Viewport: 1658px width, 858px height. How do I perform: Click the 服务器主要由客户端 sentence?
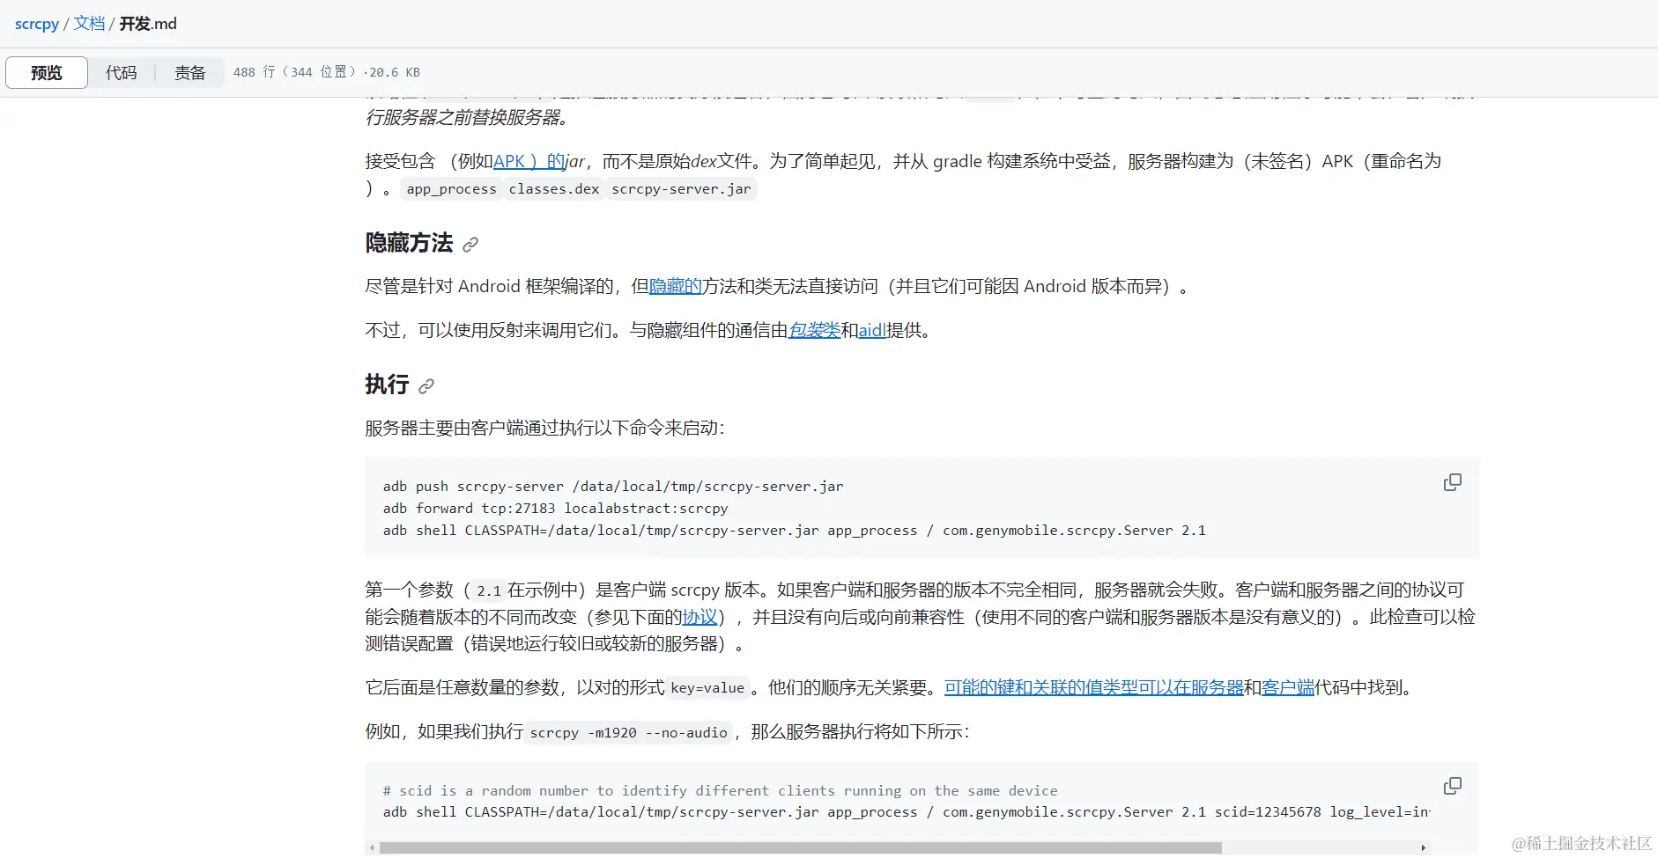pyautogui.click(x=544, y=428)
